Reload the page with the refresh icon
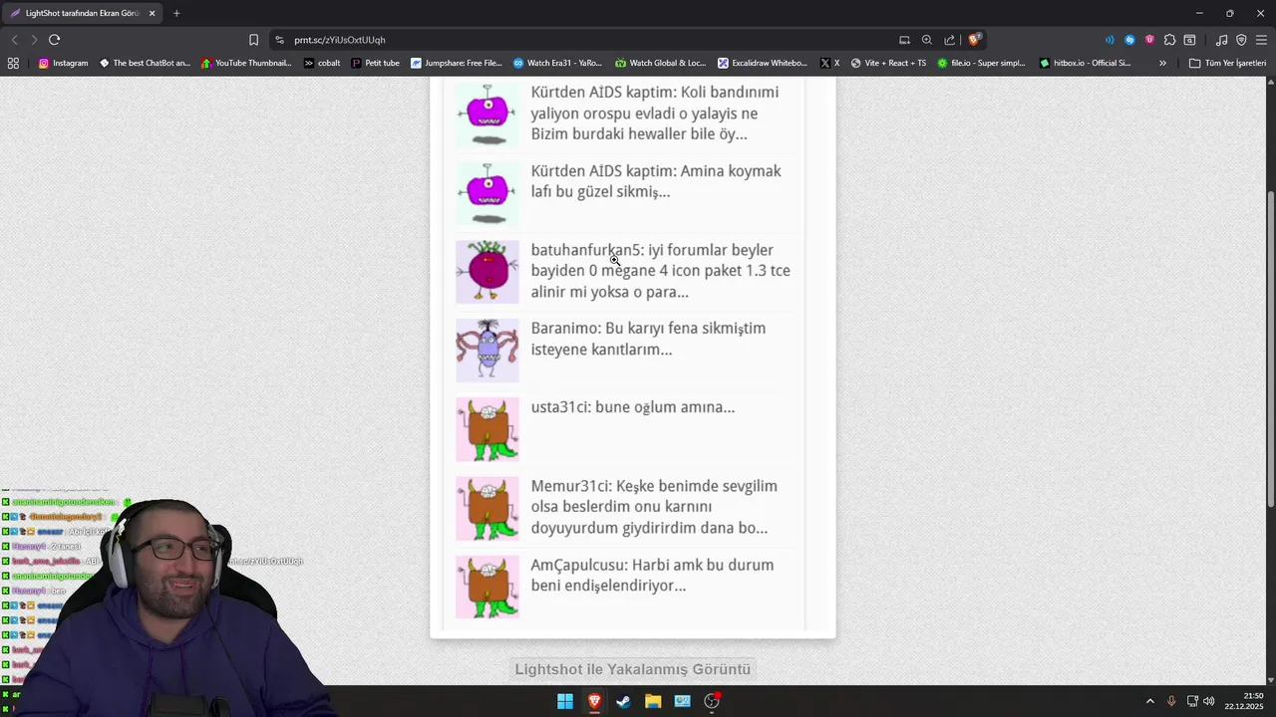The height and width of the screenshot is (717, 1276). [x=54, y=40]
